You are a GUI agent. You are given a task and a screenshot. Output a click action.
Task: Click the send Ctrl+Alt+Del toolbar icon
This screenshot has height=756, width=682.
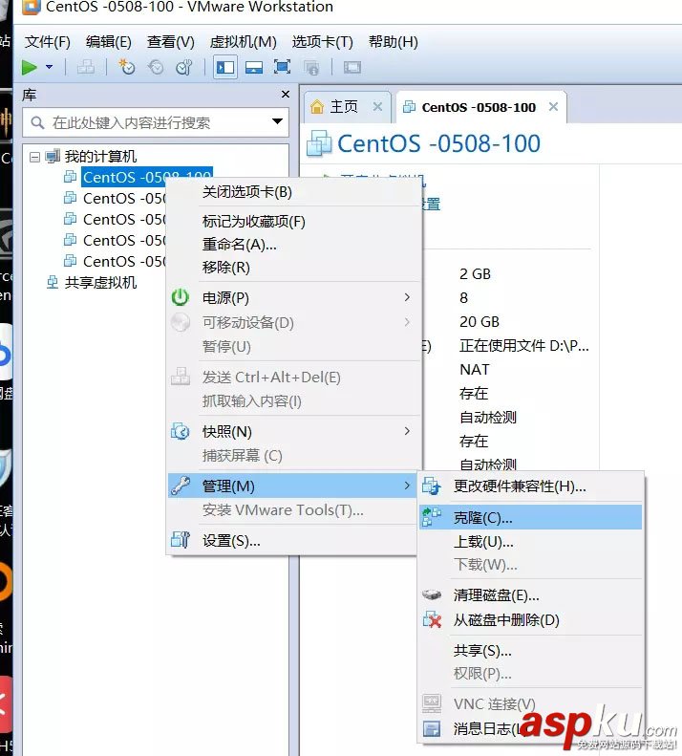86,67
